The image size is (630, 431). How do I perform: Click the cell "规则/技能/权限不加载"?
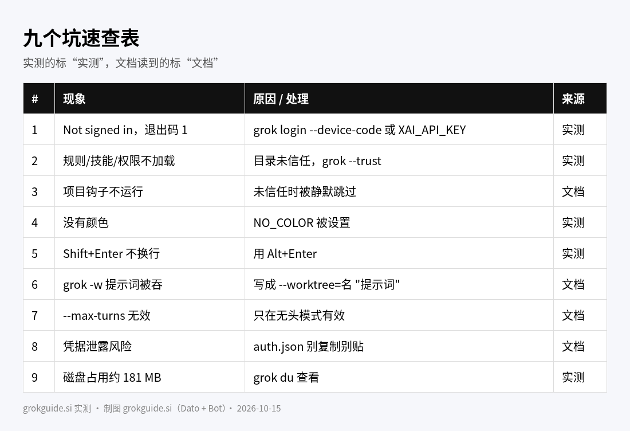click(149, 160)
